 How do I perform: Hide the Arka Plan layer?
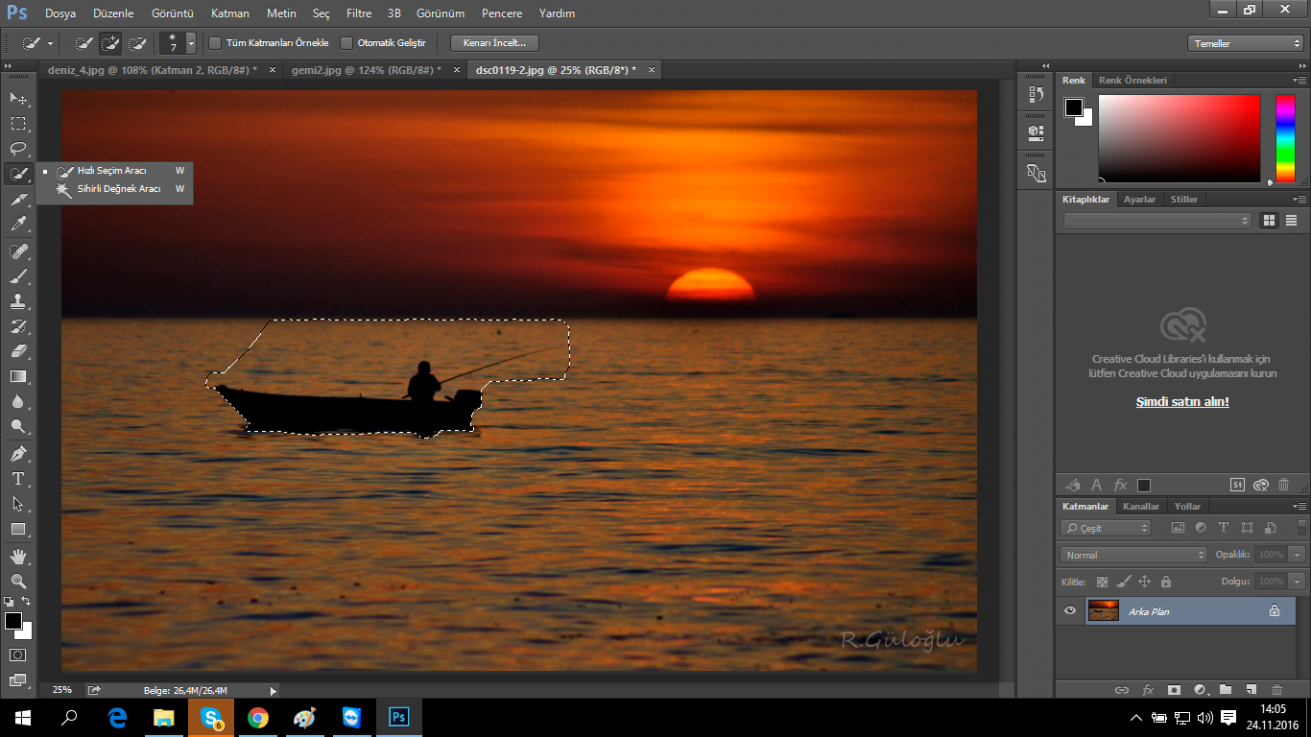click(1070, 610)
